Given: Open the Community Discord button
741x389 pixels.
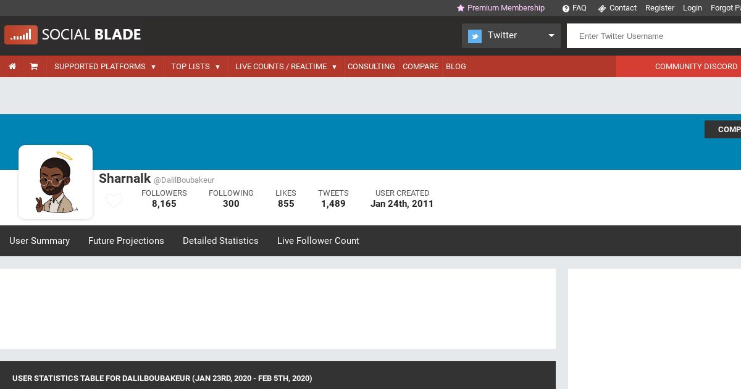Looking at the screenshot, I should [679, 66].
